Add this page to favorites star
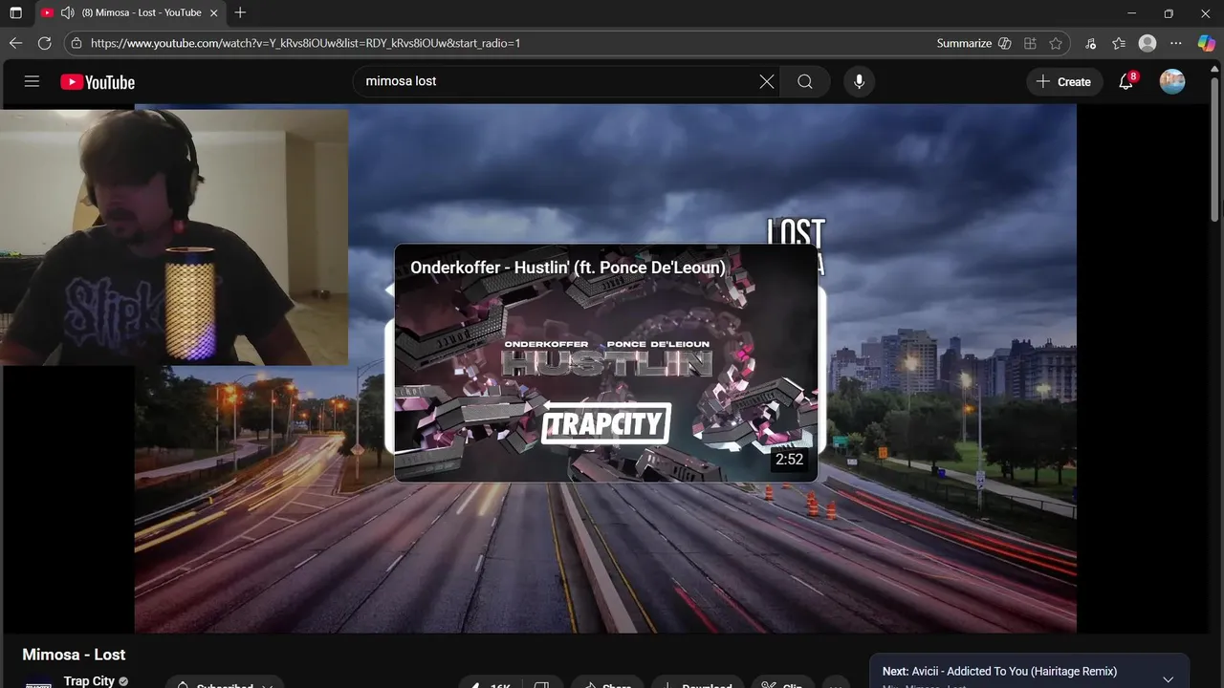The width and height of the screenshot is (1224, 688). pyautogui.click(x=1056, y=43)
